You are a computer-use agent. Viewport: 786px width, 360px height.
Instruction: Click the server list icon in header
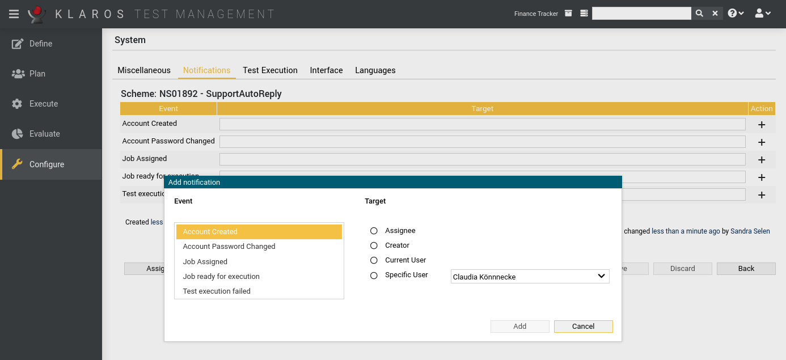click(x=584, y=14)
